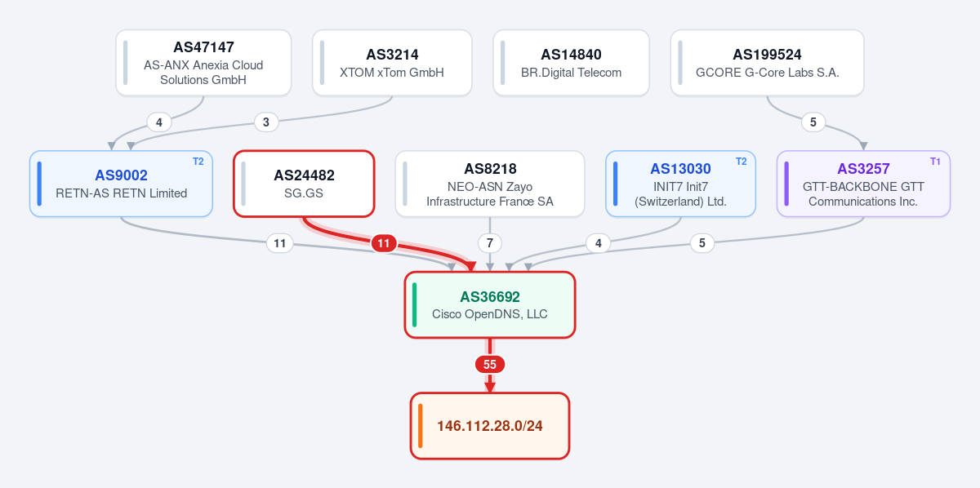This screenshot has height=488, width=980.
Task: Click the AS9002 RETN Limited node
Action: pyautogui.click(x=121, y=184)
